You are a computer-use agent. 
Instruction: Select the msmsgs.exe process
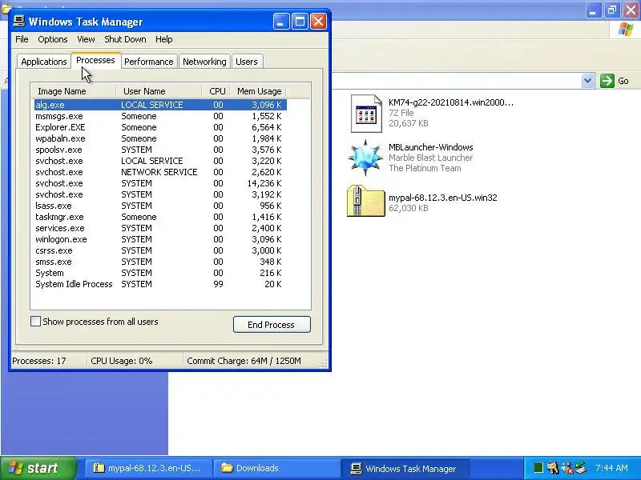[x=160, y=116]
